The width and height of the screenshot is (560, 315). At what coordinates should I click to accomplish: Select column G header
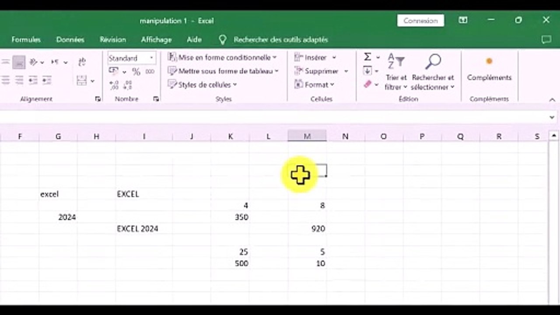click(58, 136)
